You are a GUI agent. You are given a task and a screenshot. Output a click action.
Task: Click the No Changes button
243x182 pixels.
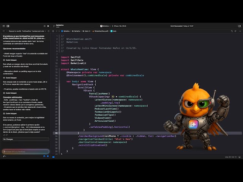26,139
